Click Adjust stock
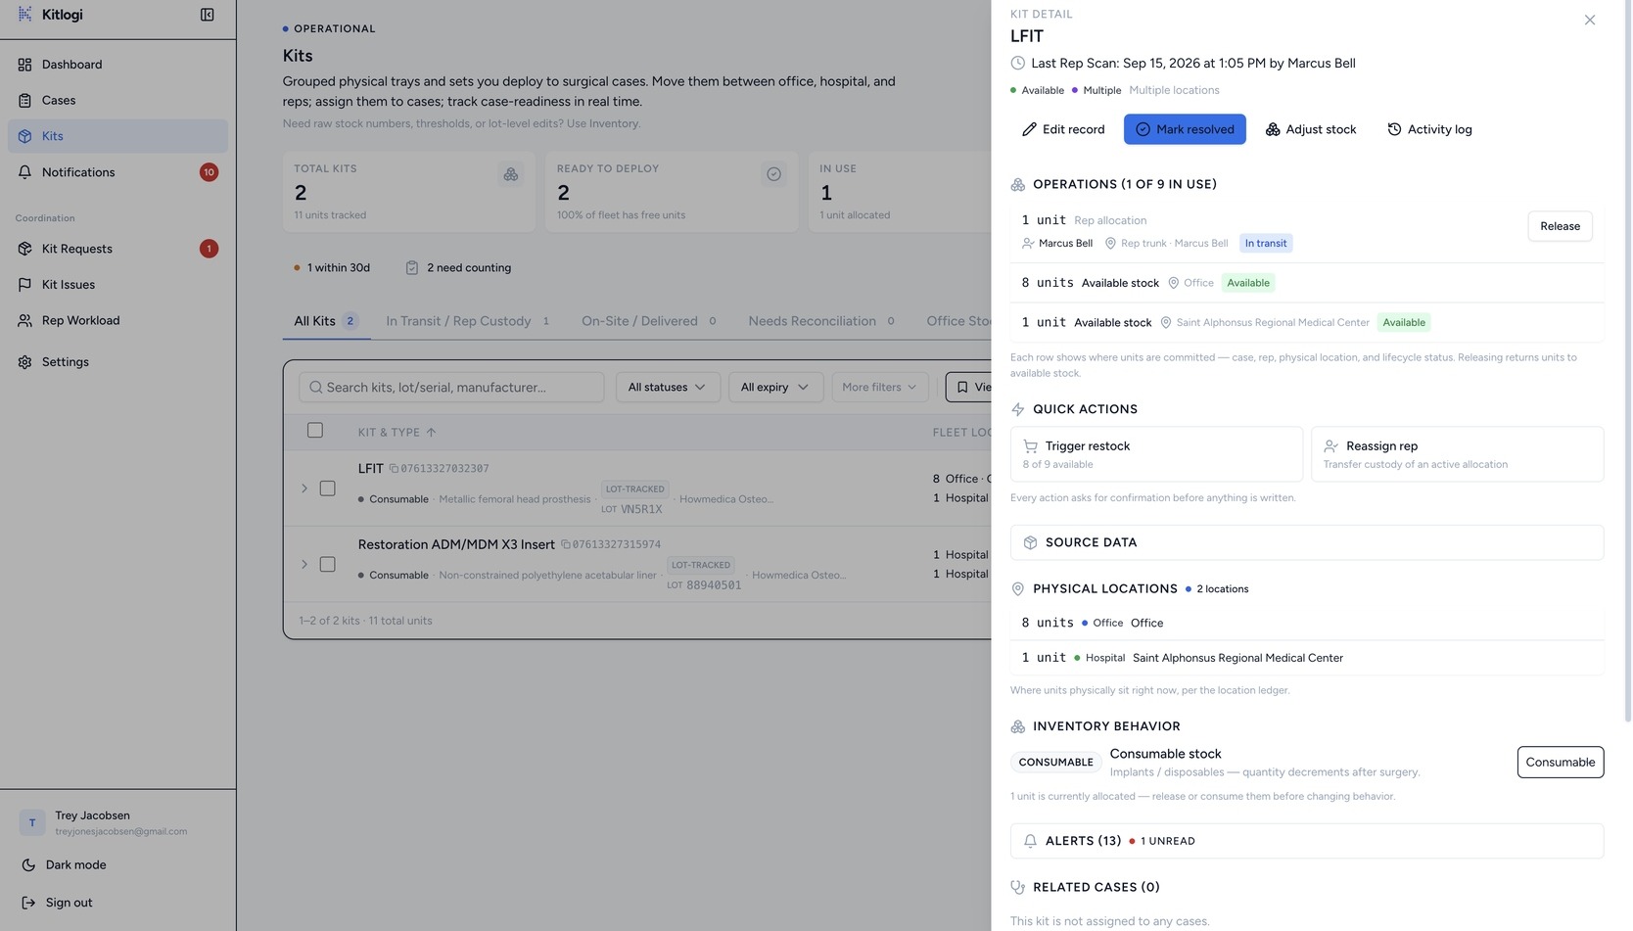1633x931 pixels. 1311,129
